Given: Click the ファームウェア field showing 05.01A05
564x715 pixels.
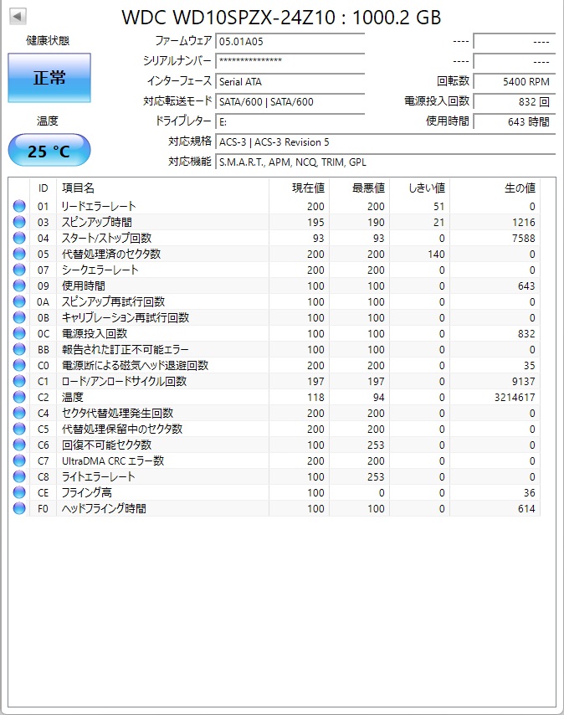Looking at the screenshot, I should 290,41.
